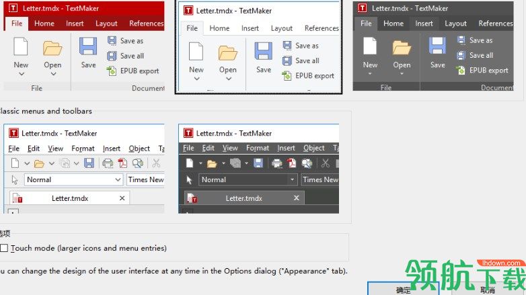The height and width of the screenshot is (295, 526).
Task: Click chevron under New in light ribbon preview
Action: 196,79
